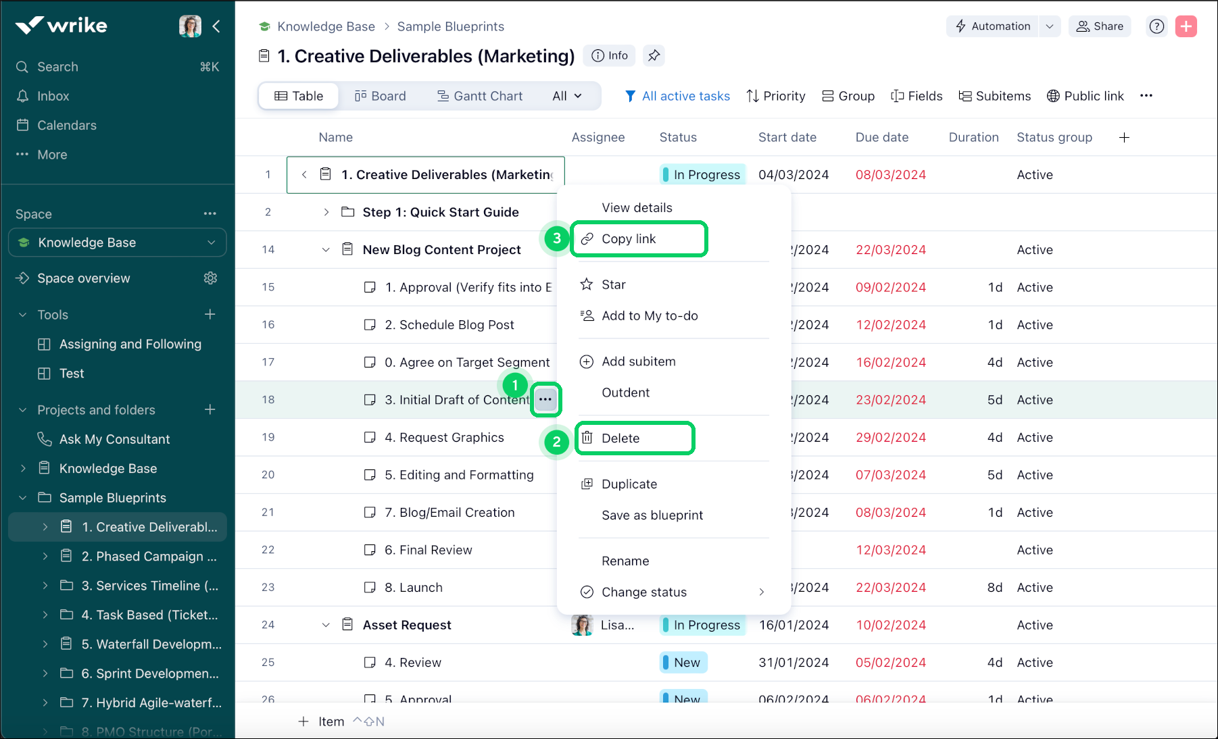
Task: Switch to the Gantt Chart view
Action: click(480, 96)
